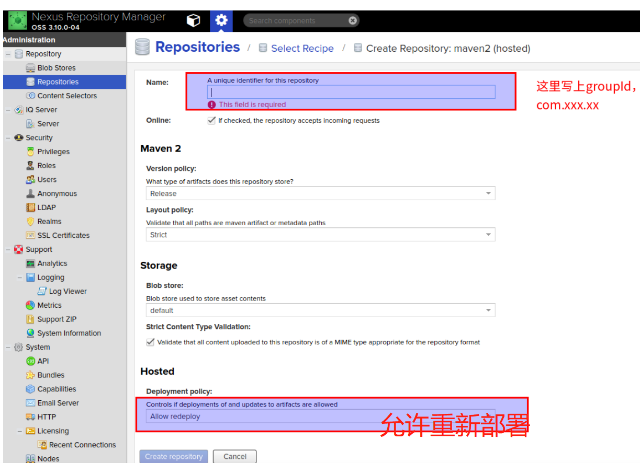Viewport: 640px width, 463px height.
Task: Click the Metrics pie chart icon
Action: [30, 305]
